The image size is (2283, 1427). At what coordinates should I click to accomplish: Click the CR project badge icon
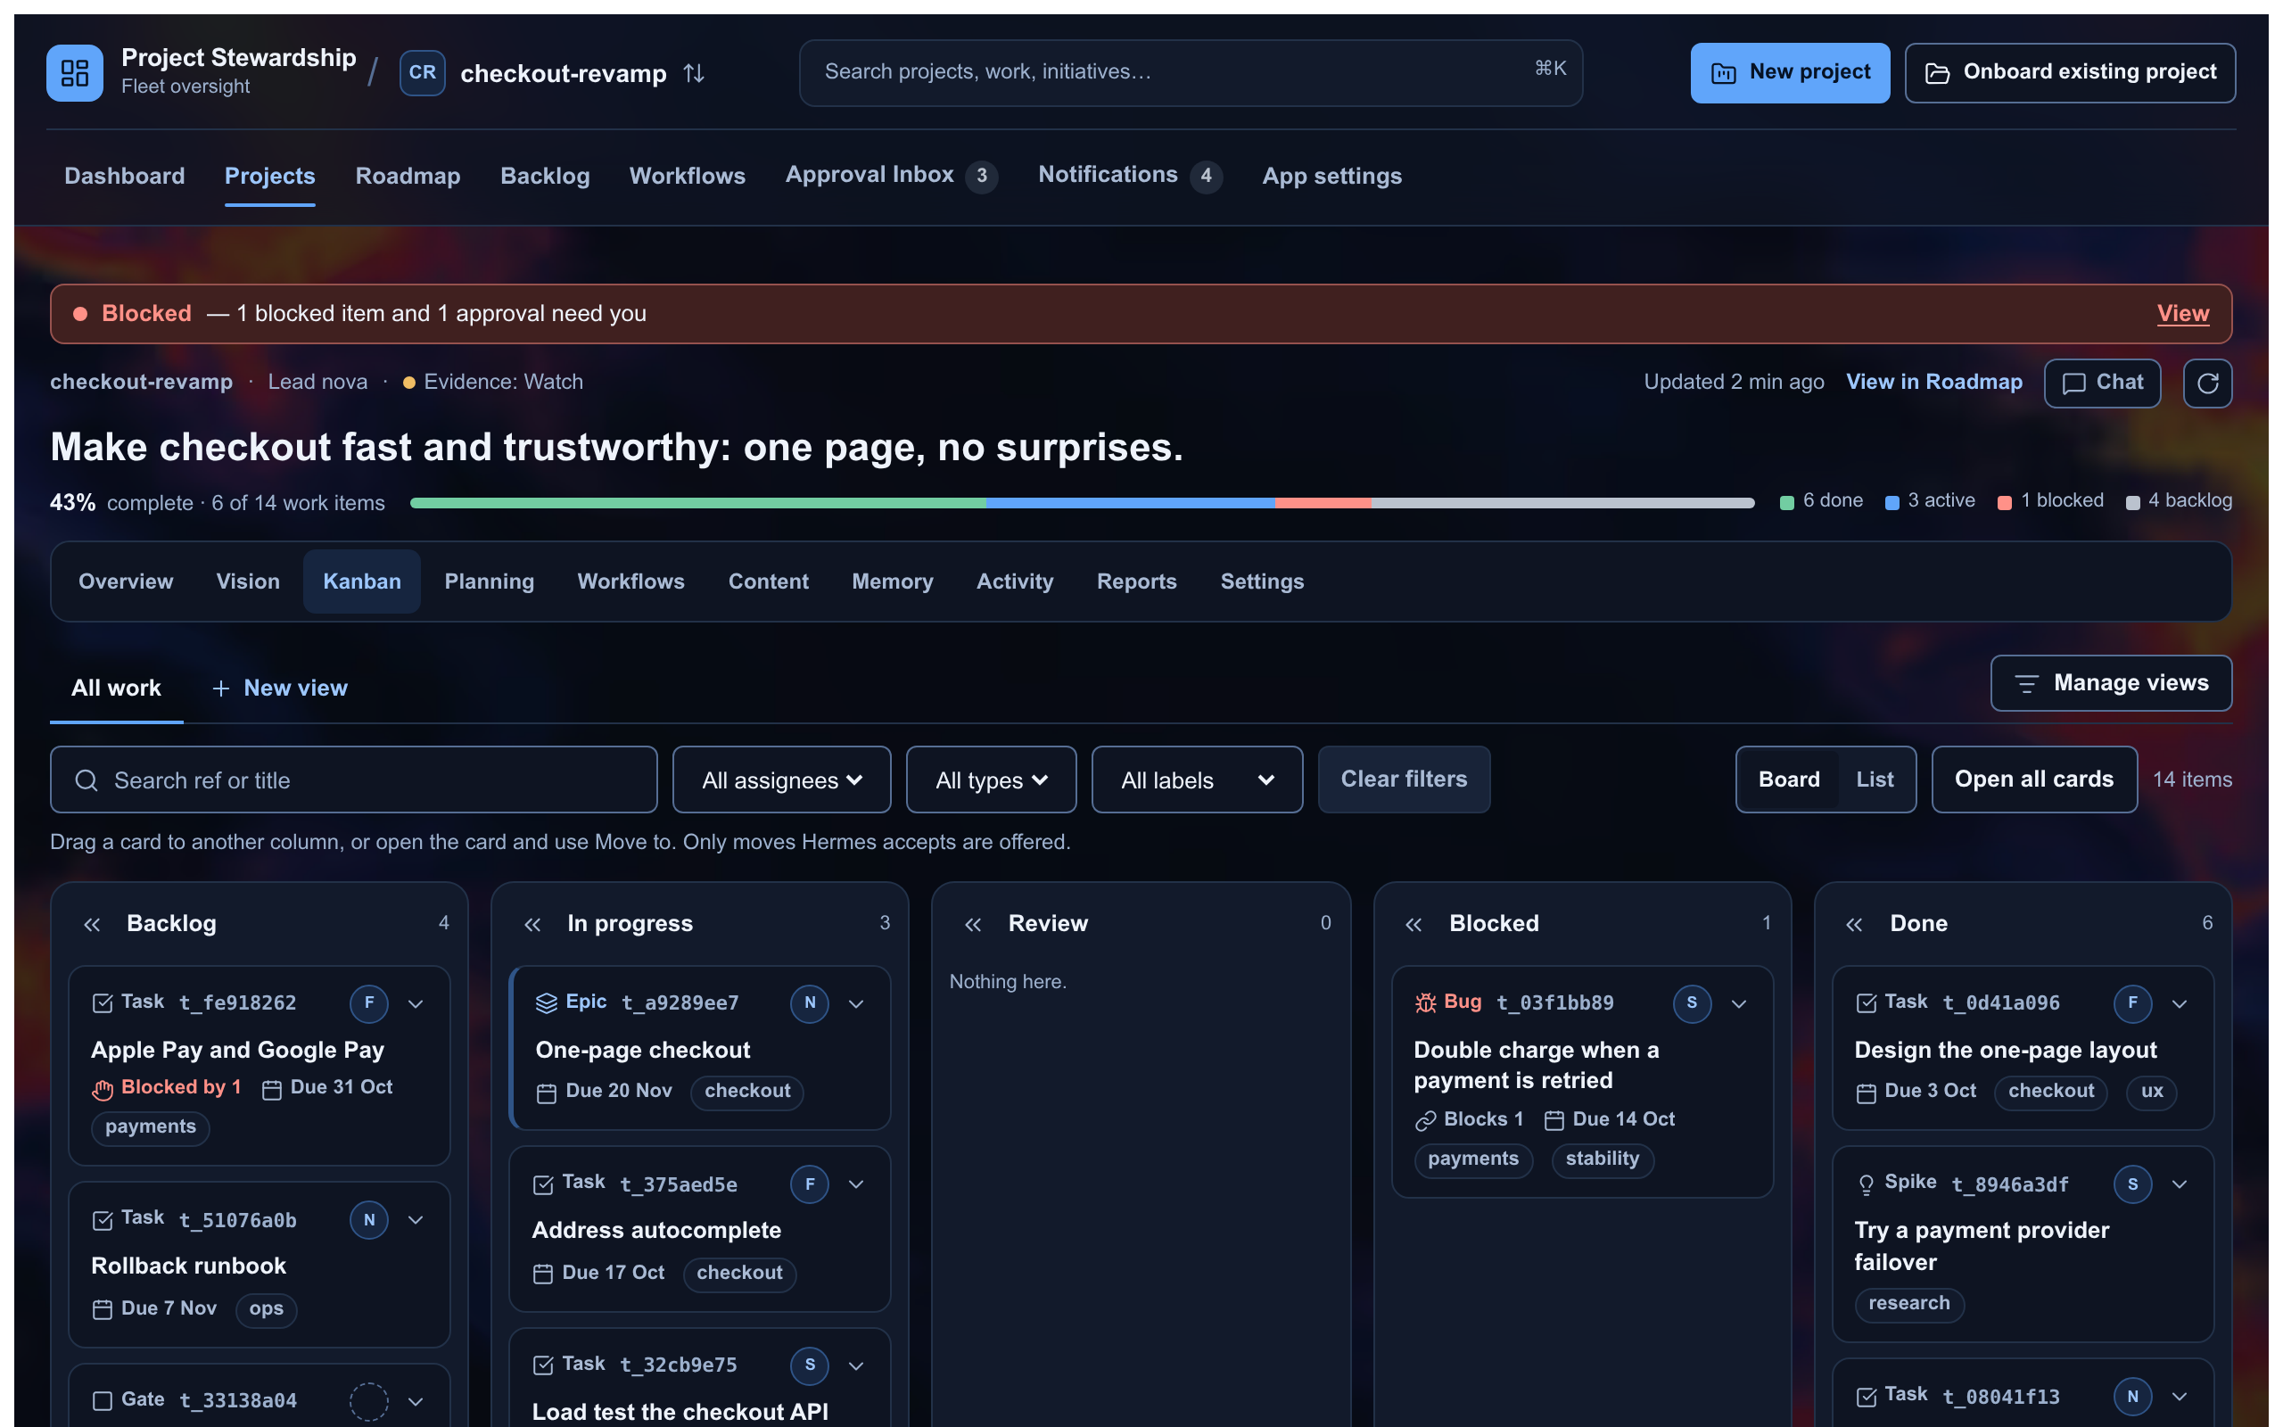(x=422, y=72)
